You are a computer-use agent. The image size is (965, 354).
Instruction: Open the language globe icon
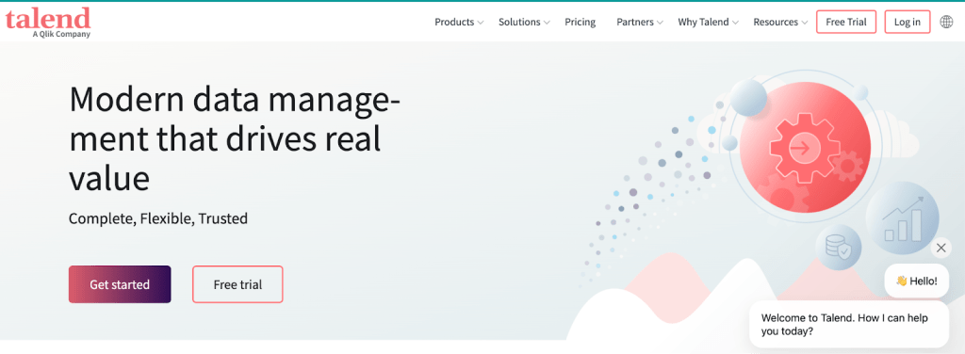click(946, 23)
